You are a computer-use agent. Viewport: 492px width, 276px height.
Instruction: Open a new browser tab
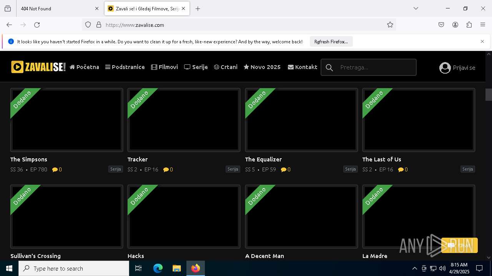(x=198, y=8)
